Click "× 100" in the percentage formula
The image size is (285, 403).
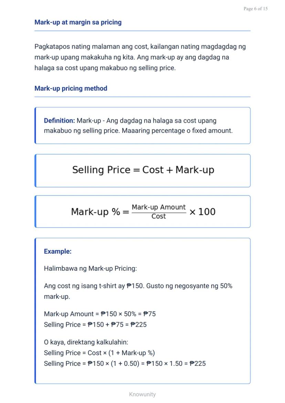pos(202,212)
